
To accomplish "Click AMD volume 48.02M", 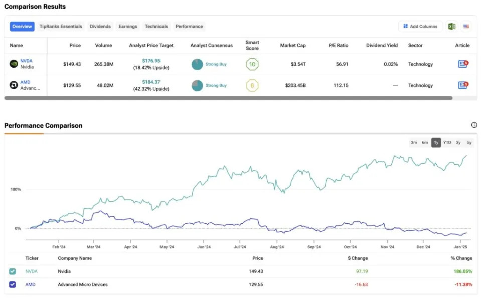I will [x=105, y=86].
